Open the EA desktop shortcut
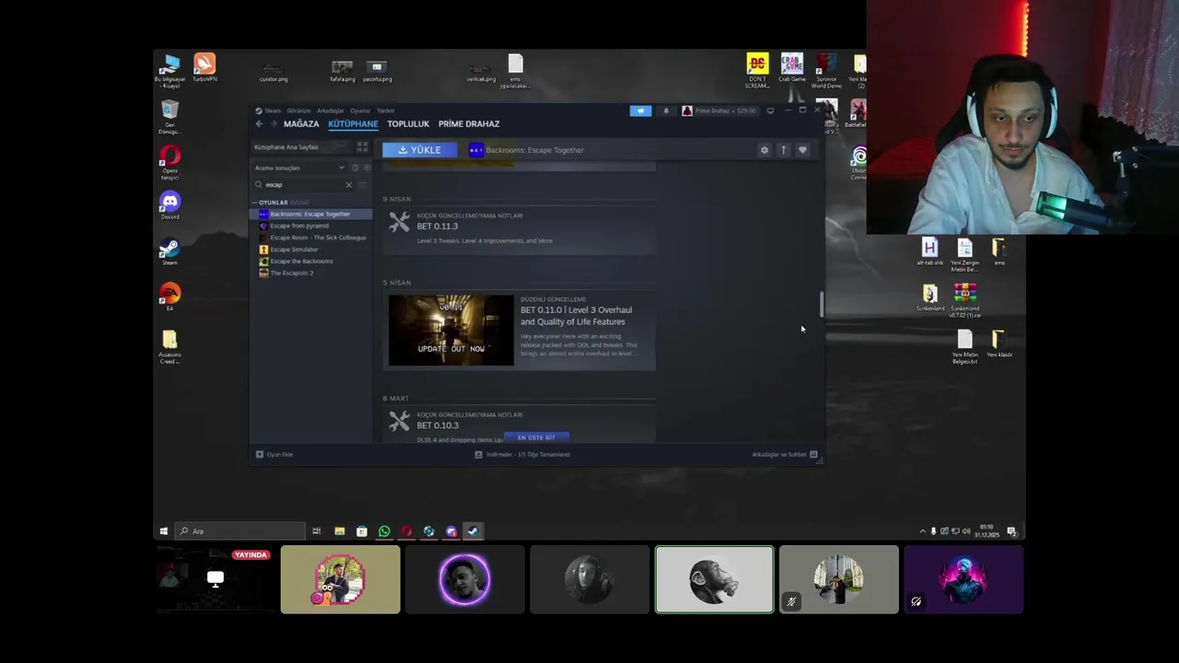Image resolution: width=1179 pixels, height=663 pixels. [x=169, y=297]
